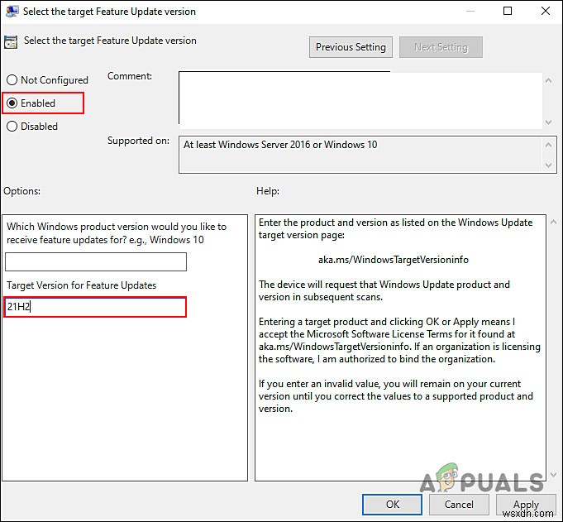Image resolution: width=563 pixels, height=522 pixels.
Task: Close the dialog with the X button
Action: (x=546, y=11)
